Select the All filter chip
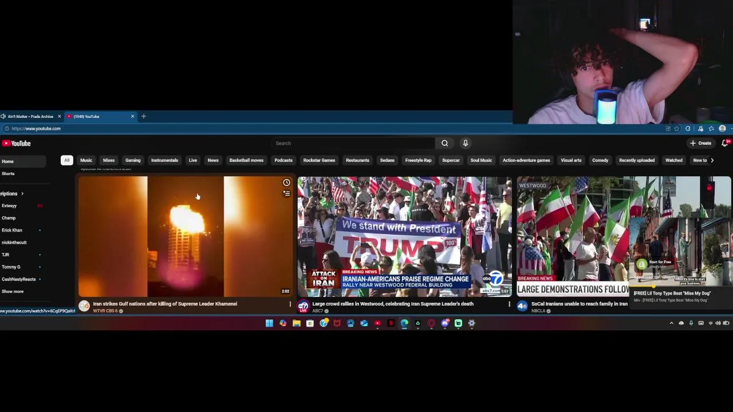This screenshot has height=412, width=733. click(66, 160)
